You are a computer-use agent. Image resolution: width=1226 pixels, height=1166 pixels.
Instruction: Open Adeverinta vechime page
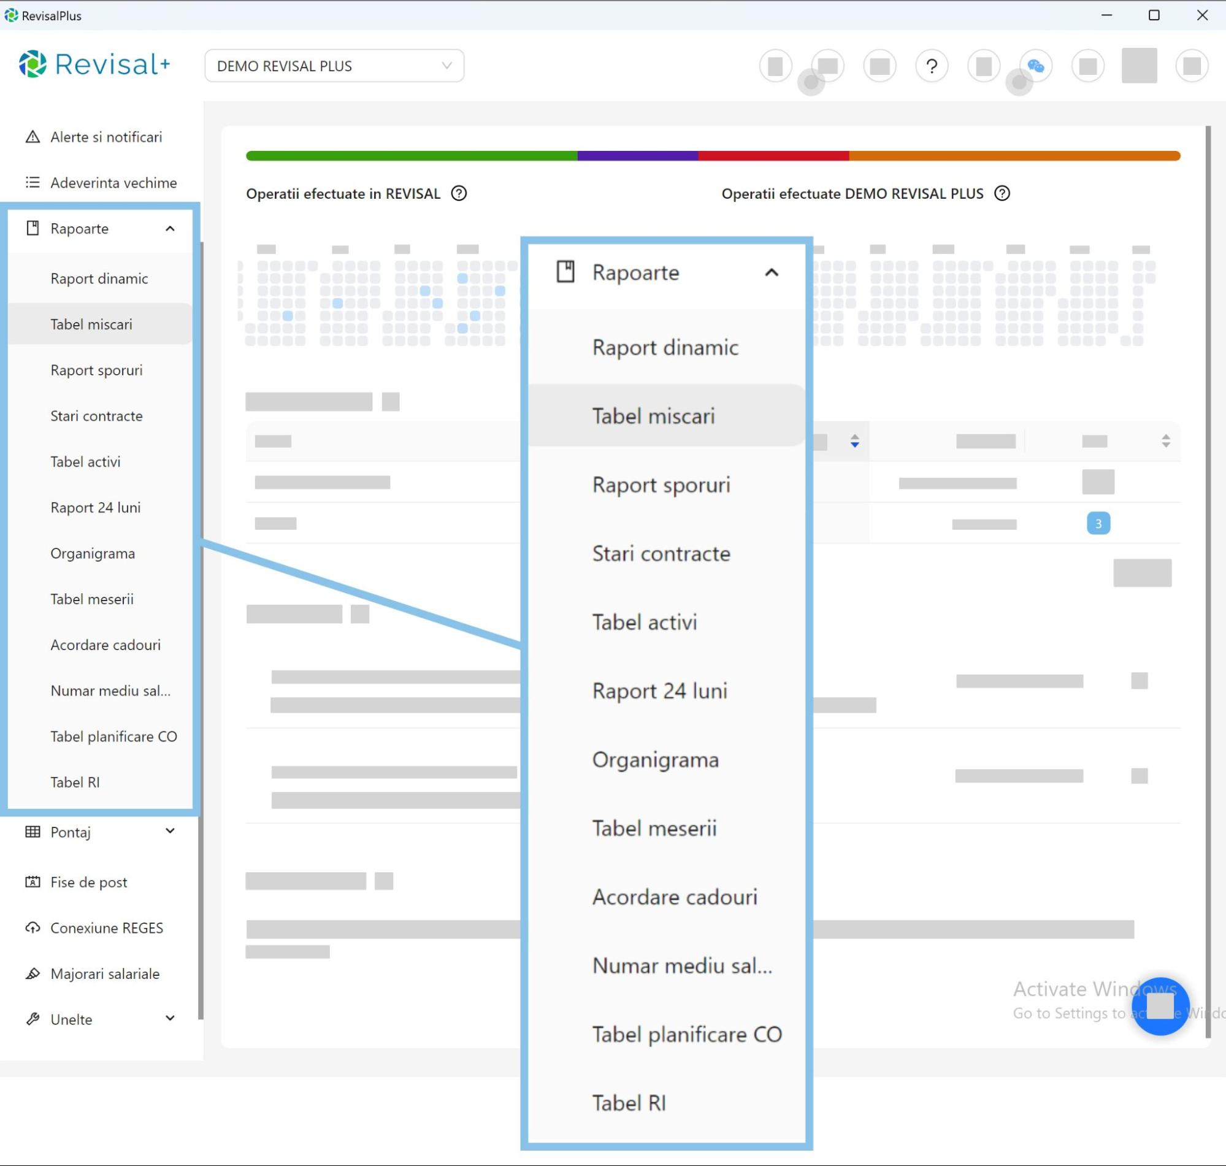tap(113, 183)
